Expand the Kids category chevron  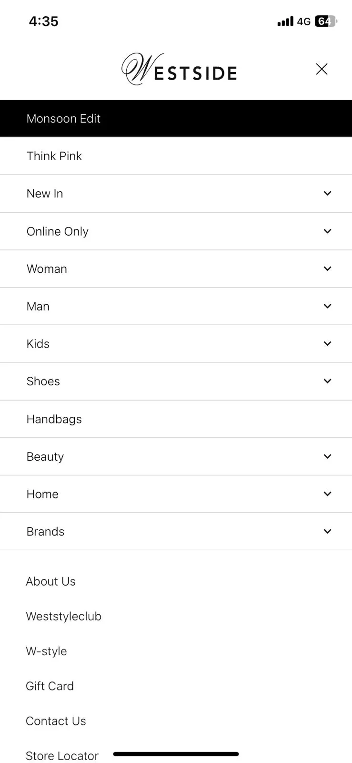327,343
